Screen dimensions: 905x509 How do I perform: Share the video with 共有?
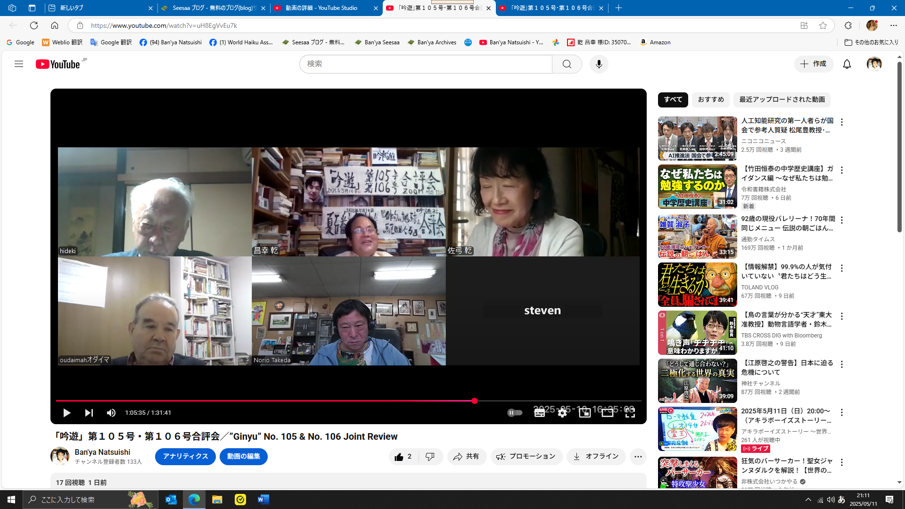pos(466,456)
